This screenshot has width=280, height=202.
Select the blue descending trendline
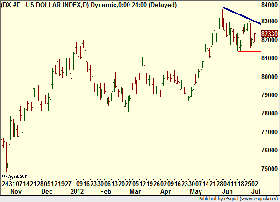(242, 16)
